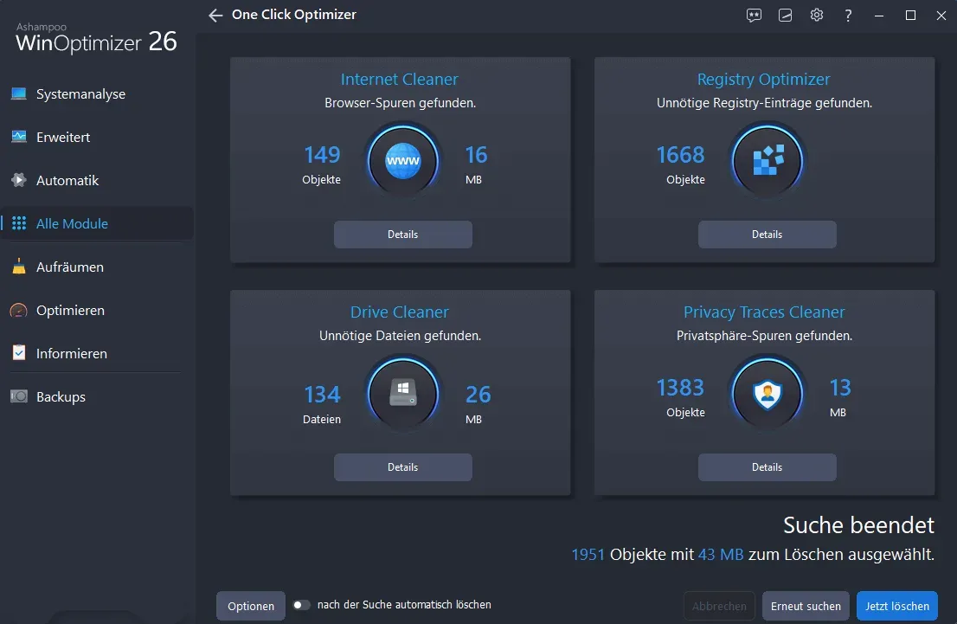Open Optionen button
This screenshot has height=624, width=957.
pos(251,606)
